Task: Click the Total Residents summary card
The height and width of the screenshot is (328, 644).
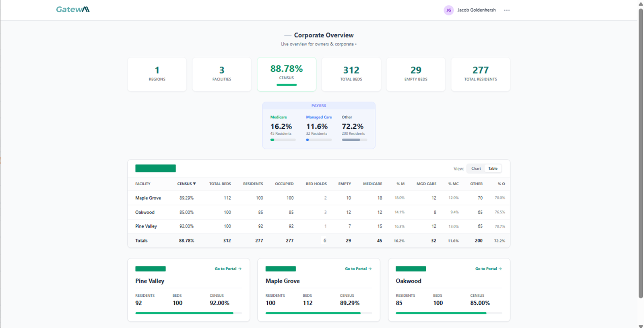Action: point(480,74)
